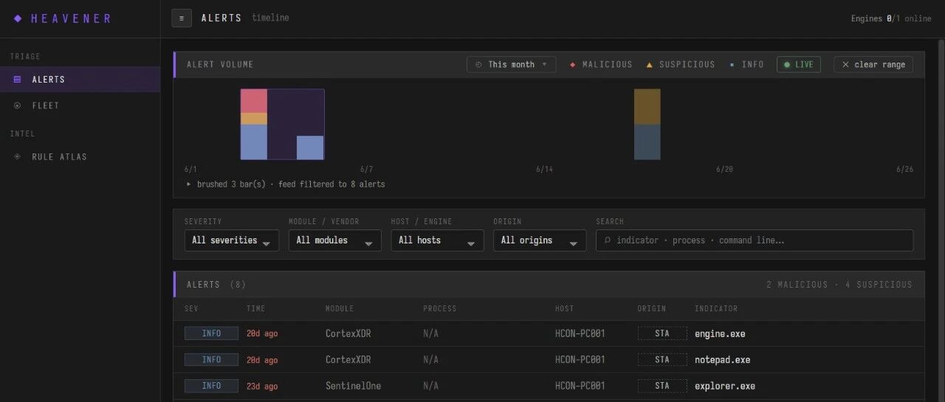Viewport: 945px width, 402px height.
Task: Click the Fleet target icon in sidebar
Action: (18, 105)
